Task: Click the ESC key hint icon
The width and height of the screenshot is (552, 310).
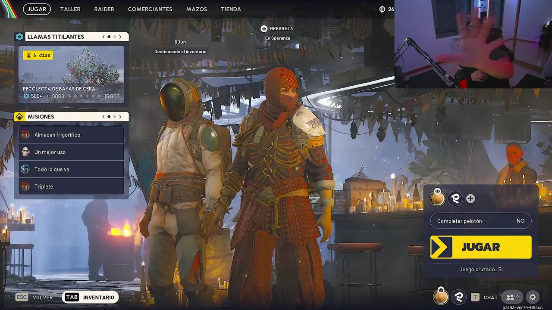Action: [22, 297]
